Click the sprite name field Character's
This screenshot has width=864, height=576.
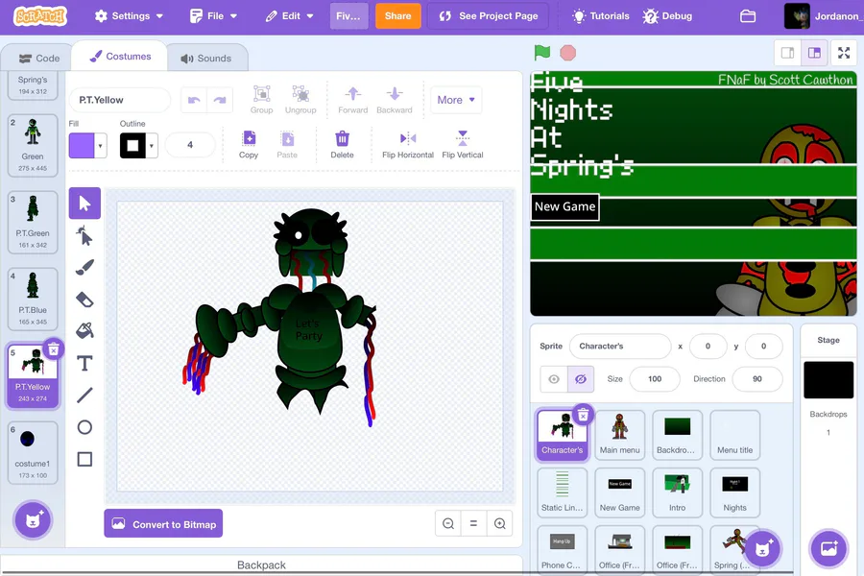(620, 347)
